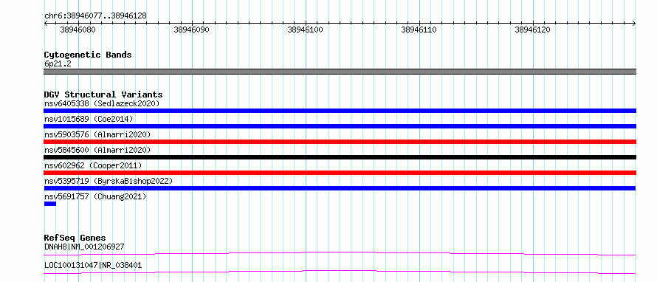
Task: Open nsv5903576 (Almarri2020) variant label
Action: pos(97,134)
